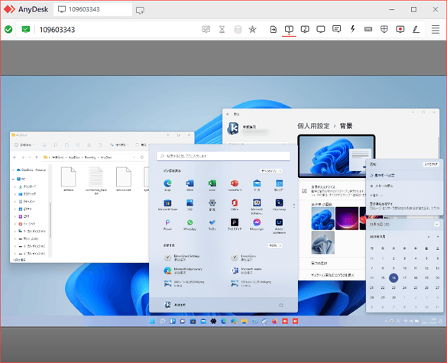
Task: Choose the purple glow wallpaper thumbnail
Action: coord(347,219)
